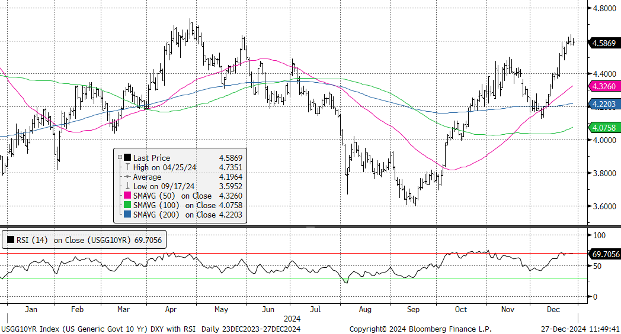Grab the panel divider handle above RSI
Image resolution: width=621 pixels, height=334 pixels.
click(310, 226)
